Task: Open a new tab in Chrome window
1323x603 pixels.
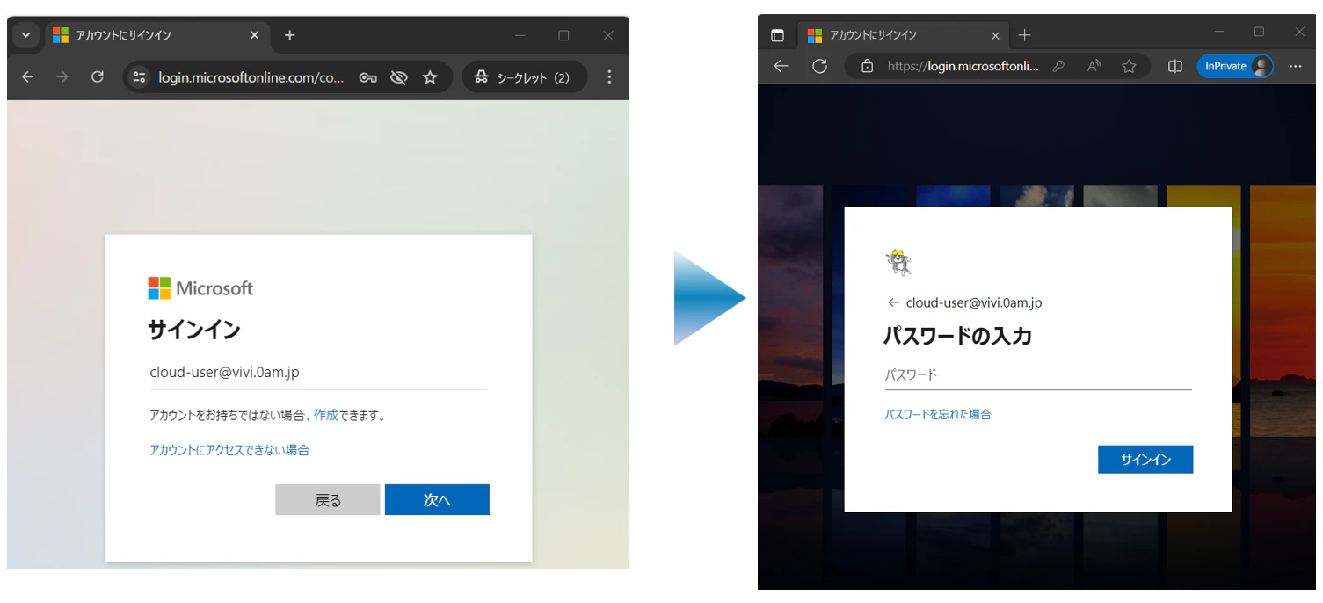Action: point(290,35)
